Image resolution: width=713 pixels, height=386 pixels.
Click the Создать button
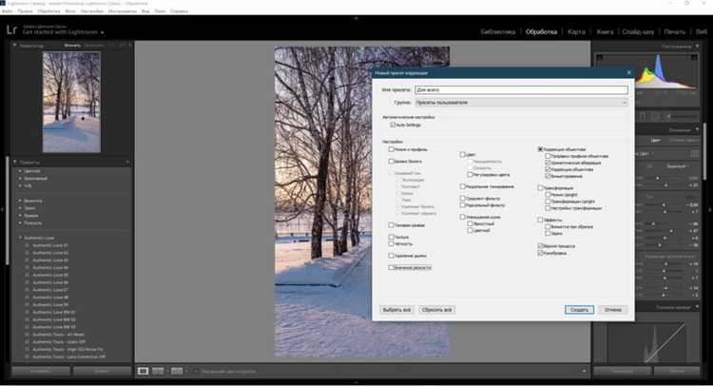(x=579, y=310)
